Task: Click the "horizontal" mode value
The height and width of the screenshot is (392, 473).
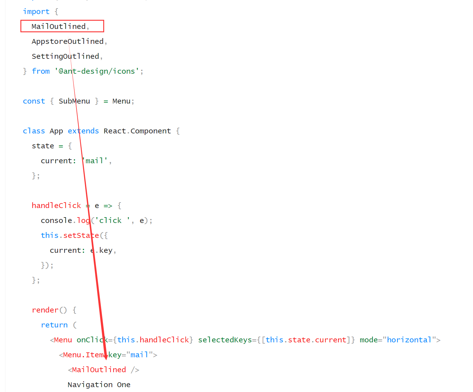Action: 409,340
